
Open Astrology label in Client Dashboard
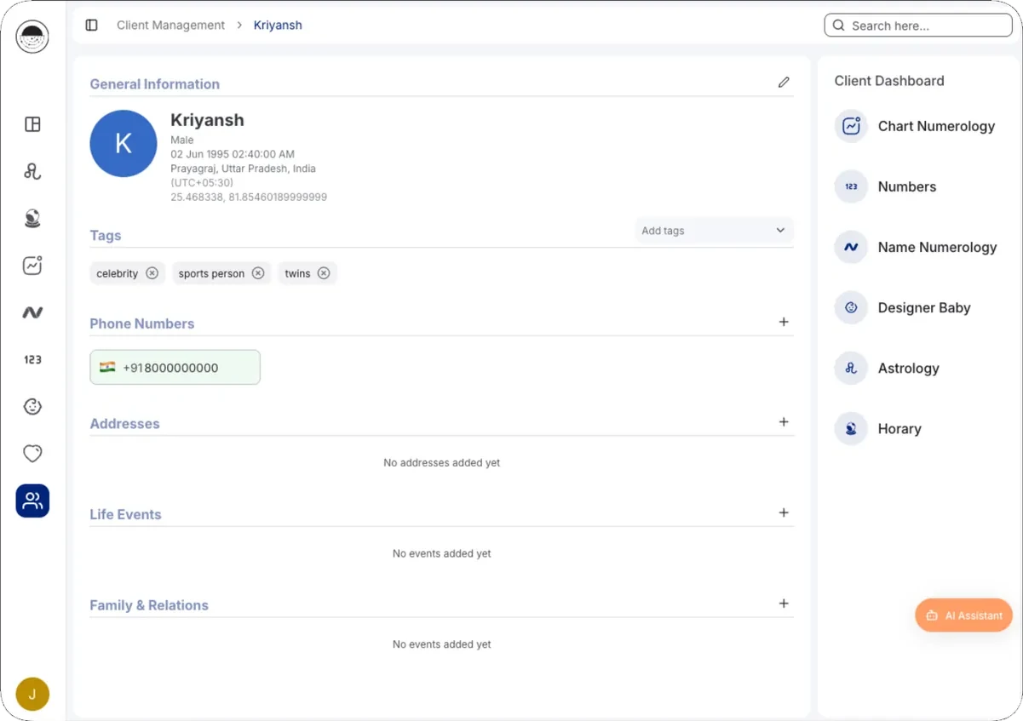coord(909,368)
